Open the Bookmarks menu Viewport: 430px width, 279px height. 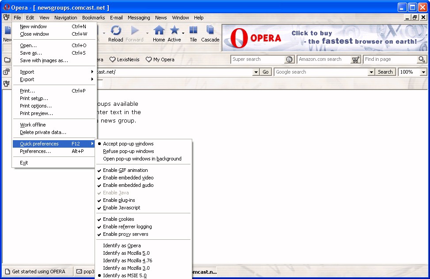pyautogui.click(x=93, y=18)
